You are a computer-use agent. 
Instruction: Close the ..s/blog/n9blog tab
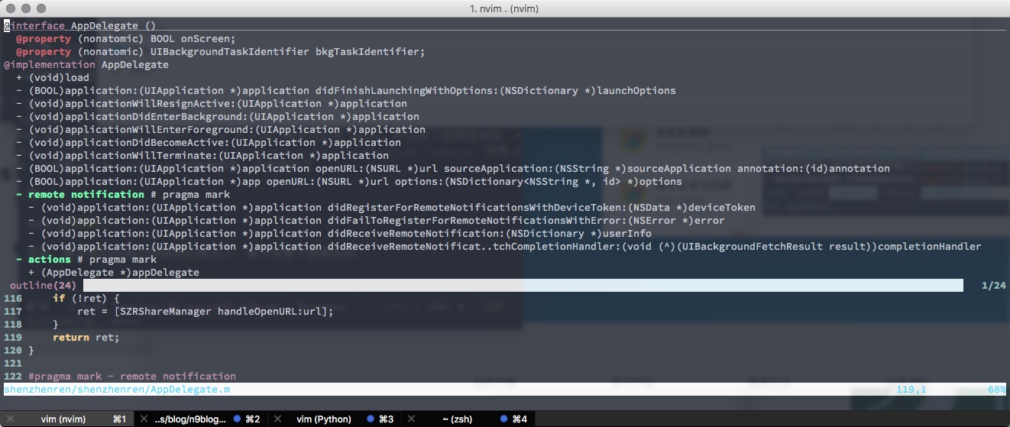144,419
